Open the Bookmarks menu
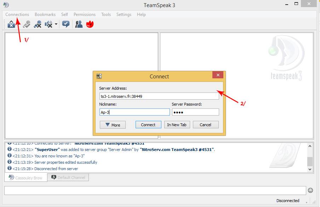Image resolution: width=320 pixels, height=207 pixels. [x=45, y=15]
